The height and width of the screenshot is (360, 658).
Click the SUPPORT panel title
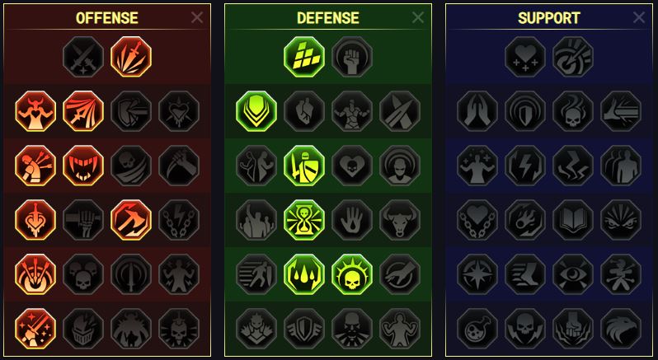coord(549,18)
